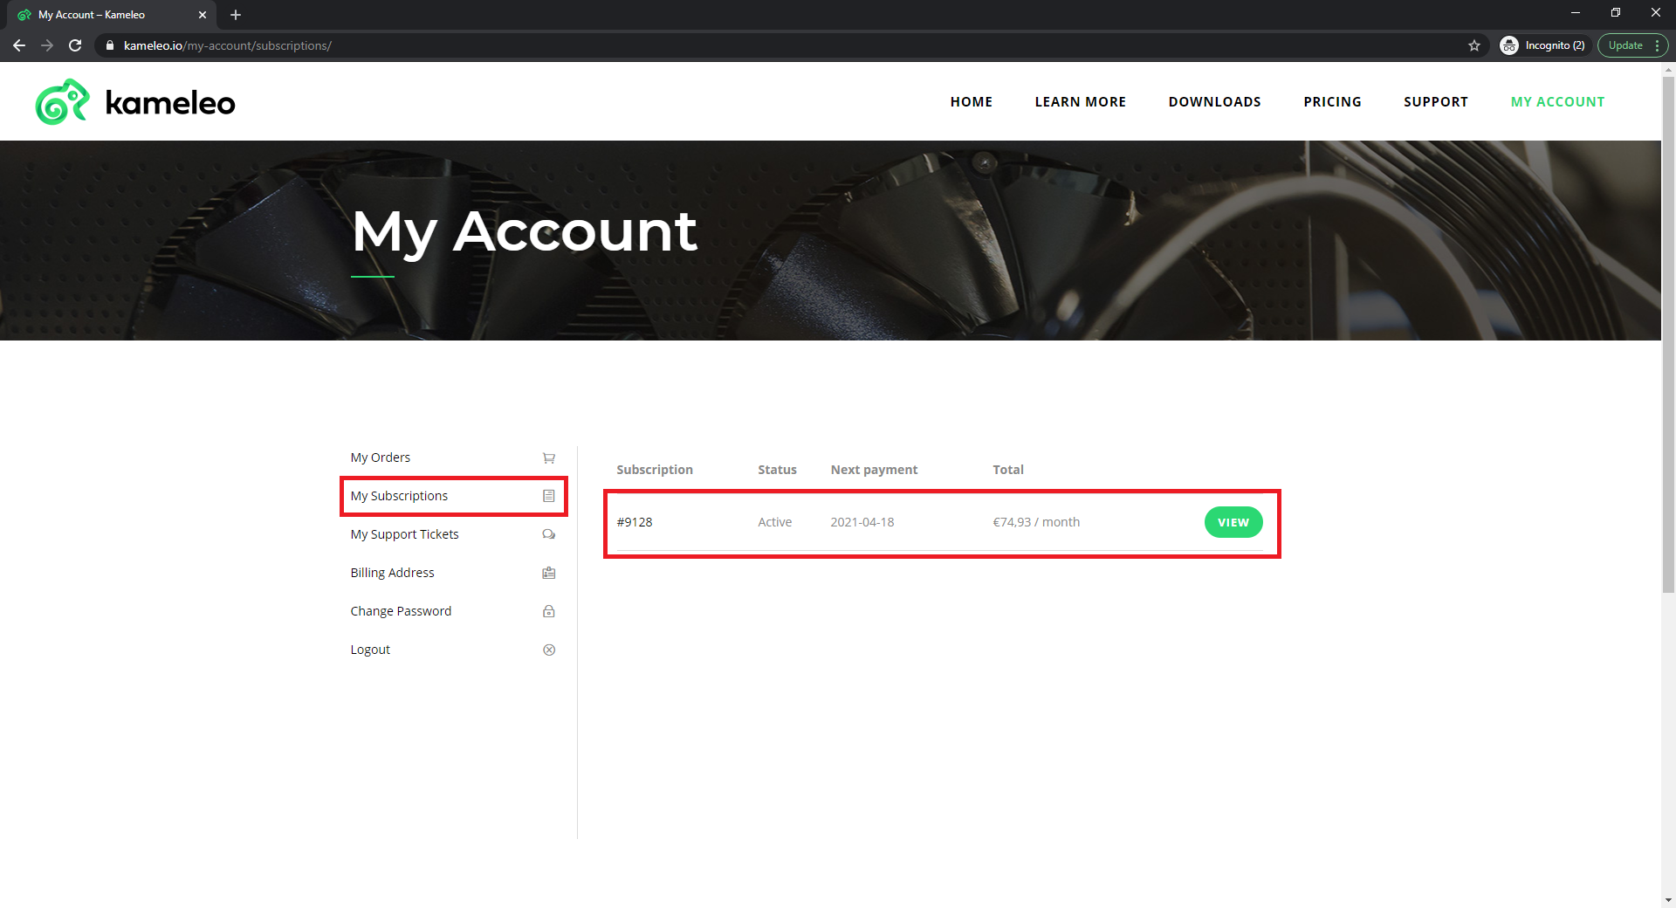Click the Status column header
This screenshot has width=1676, height=908.
[x=777, y=470]
